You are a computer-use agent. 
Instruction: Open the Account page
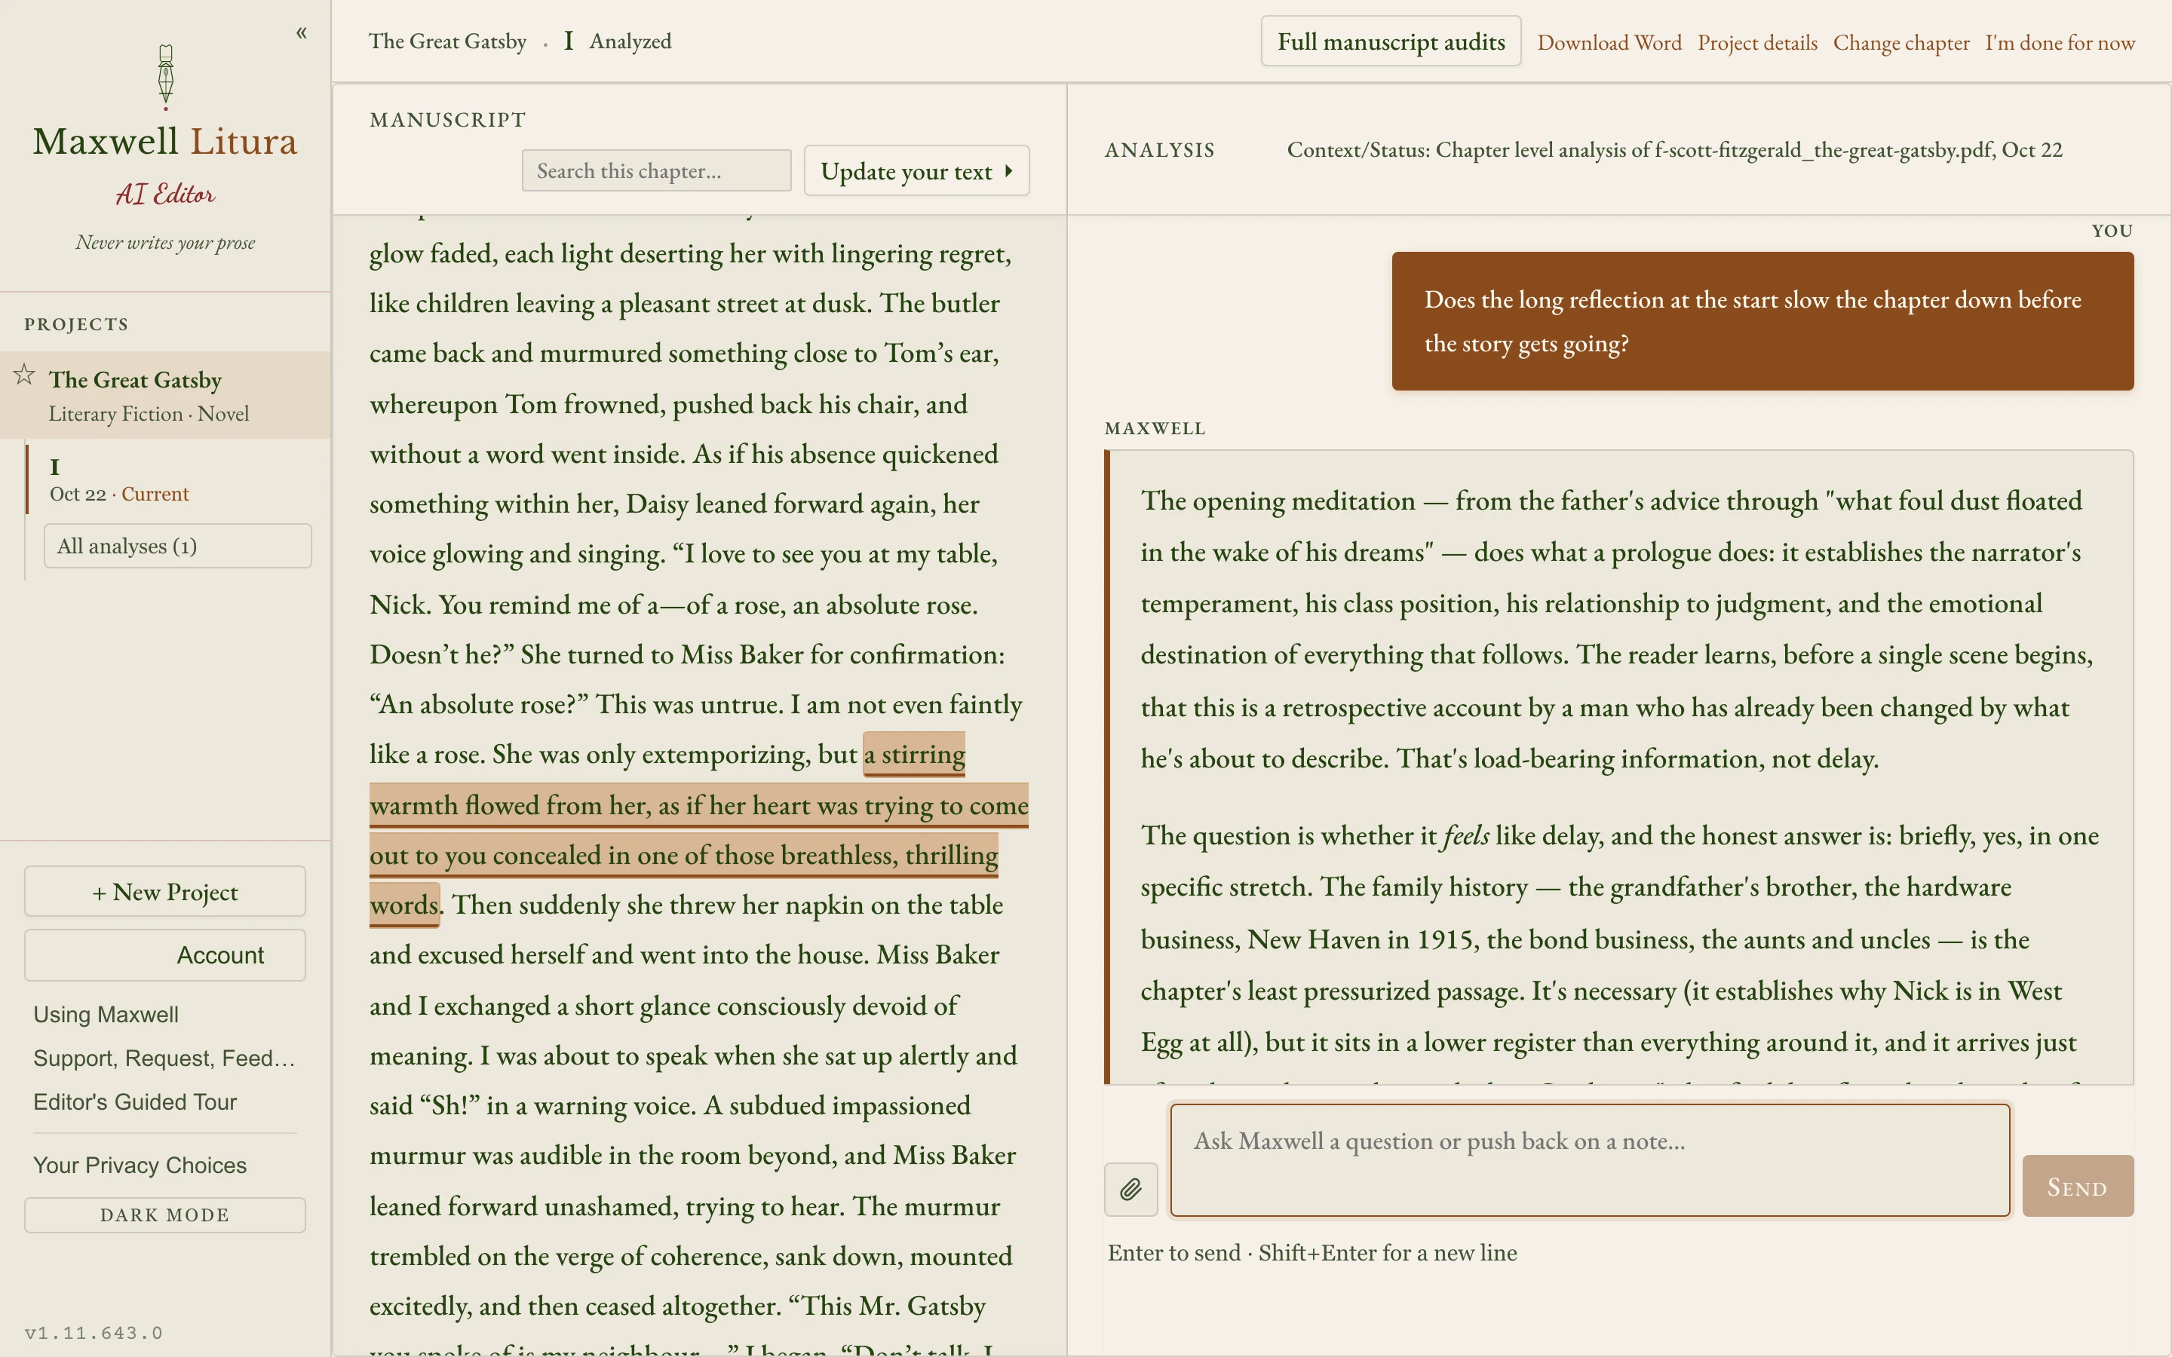click(x=165, y=955)
